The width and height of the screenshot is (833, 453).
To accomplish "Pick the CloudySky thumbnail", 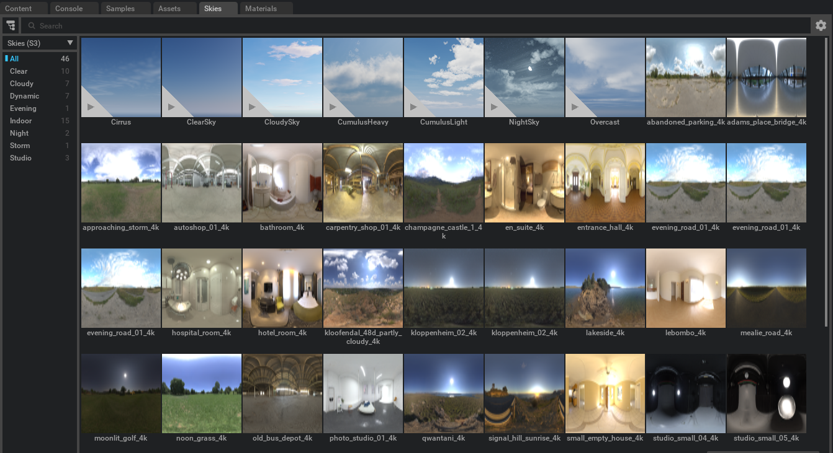I will 282,77.
